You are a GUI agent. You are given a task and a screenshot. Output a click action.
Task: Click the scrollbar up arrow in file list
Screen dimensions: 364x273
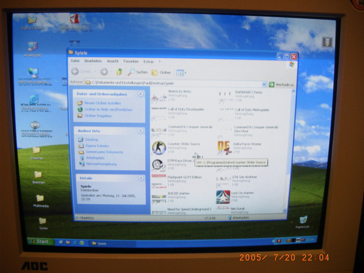click(293, 92)
